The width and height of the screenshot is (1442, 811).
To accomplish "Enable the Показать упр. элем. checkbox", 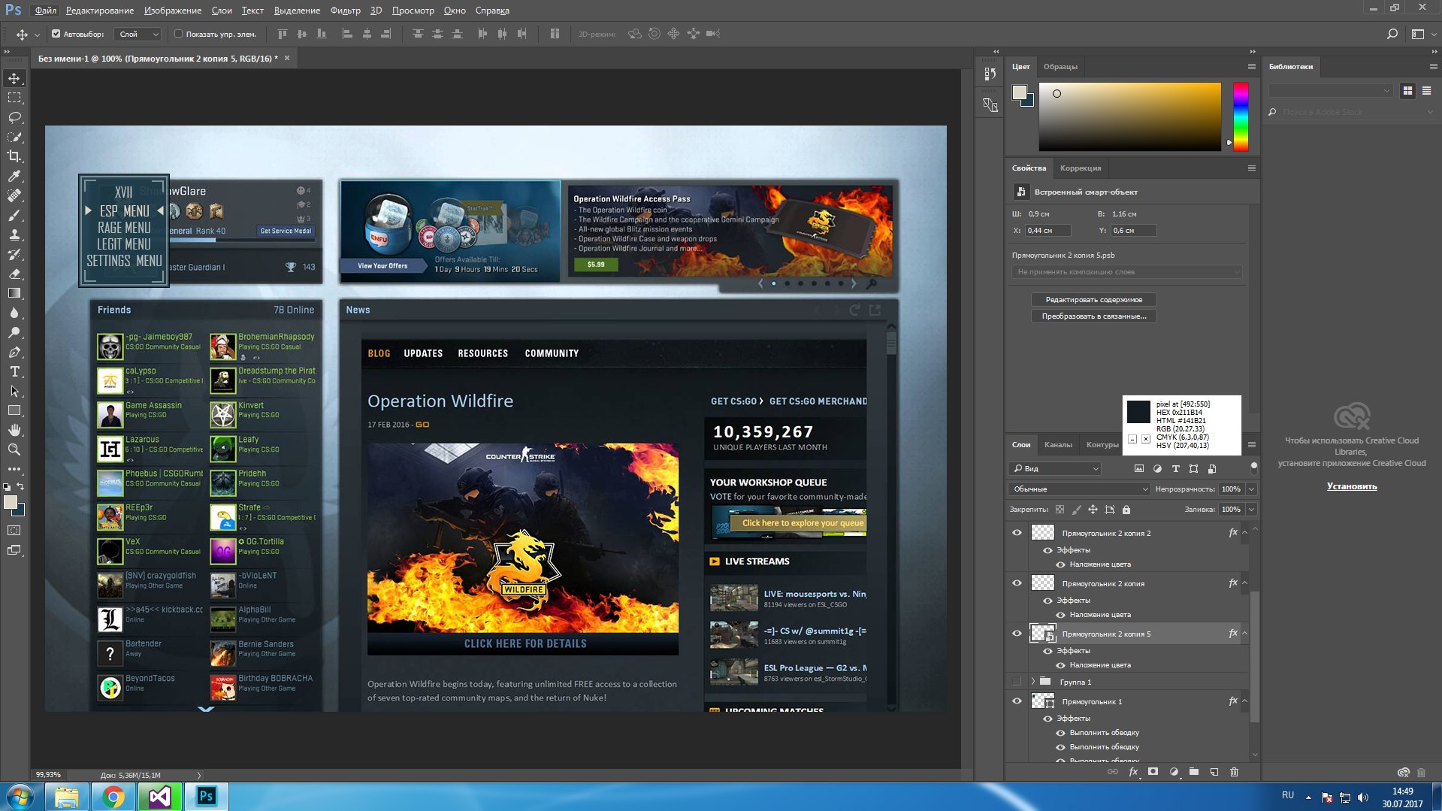I will 178,34.
